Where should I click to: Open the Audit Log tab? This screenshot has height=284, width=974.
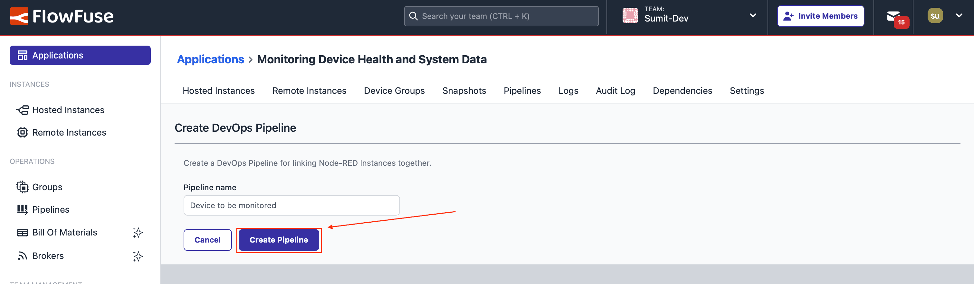(x=615, y=91)
